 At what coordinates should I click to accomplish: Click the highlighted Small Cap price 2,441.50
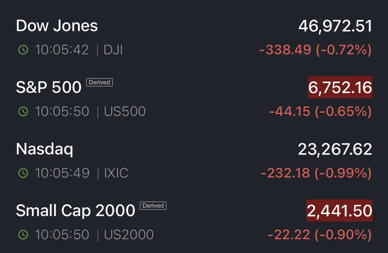click(339, 211)
